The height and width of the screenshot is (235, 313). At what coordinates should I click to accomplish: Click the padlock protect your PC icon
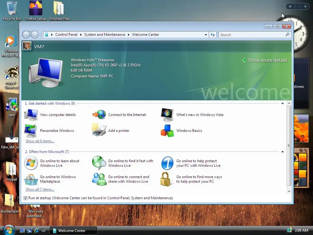click(x=165, y=179)
